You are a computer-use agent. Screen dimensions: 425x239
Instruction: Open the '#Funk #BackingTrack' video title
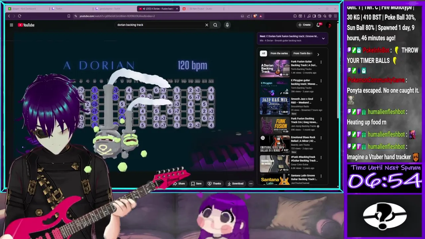pos(304,159)
